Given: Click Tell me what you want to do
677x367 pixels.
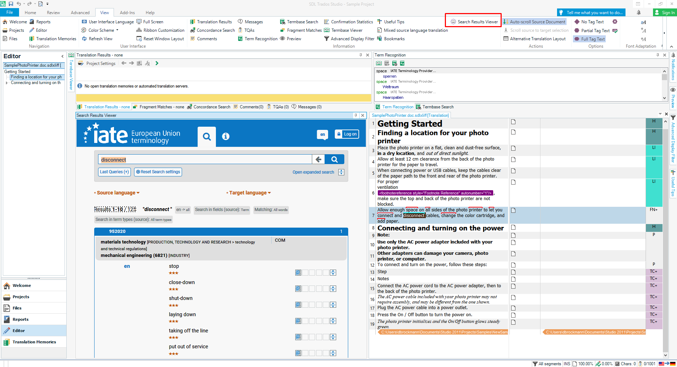Looking at the screenshot, I should tap(591, 12).
